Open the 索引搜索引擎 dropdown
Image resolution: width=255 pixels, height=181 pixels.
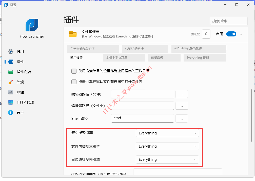click(x=167, y=133)
